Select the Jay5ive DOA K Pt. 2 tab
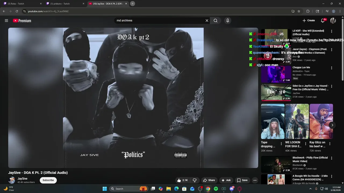344x193 pixels. click(x=108, y=4)
